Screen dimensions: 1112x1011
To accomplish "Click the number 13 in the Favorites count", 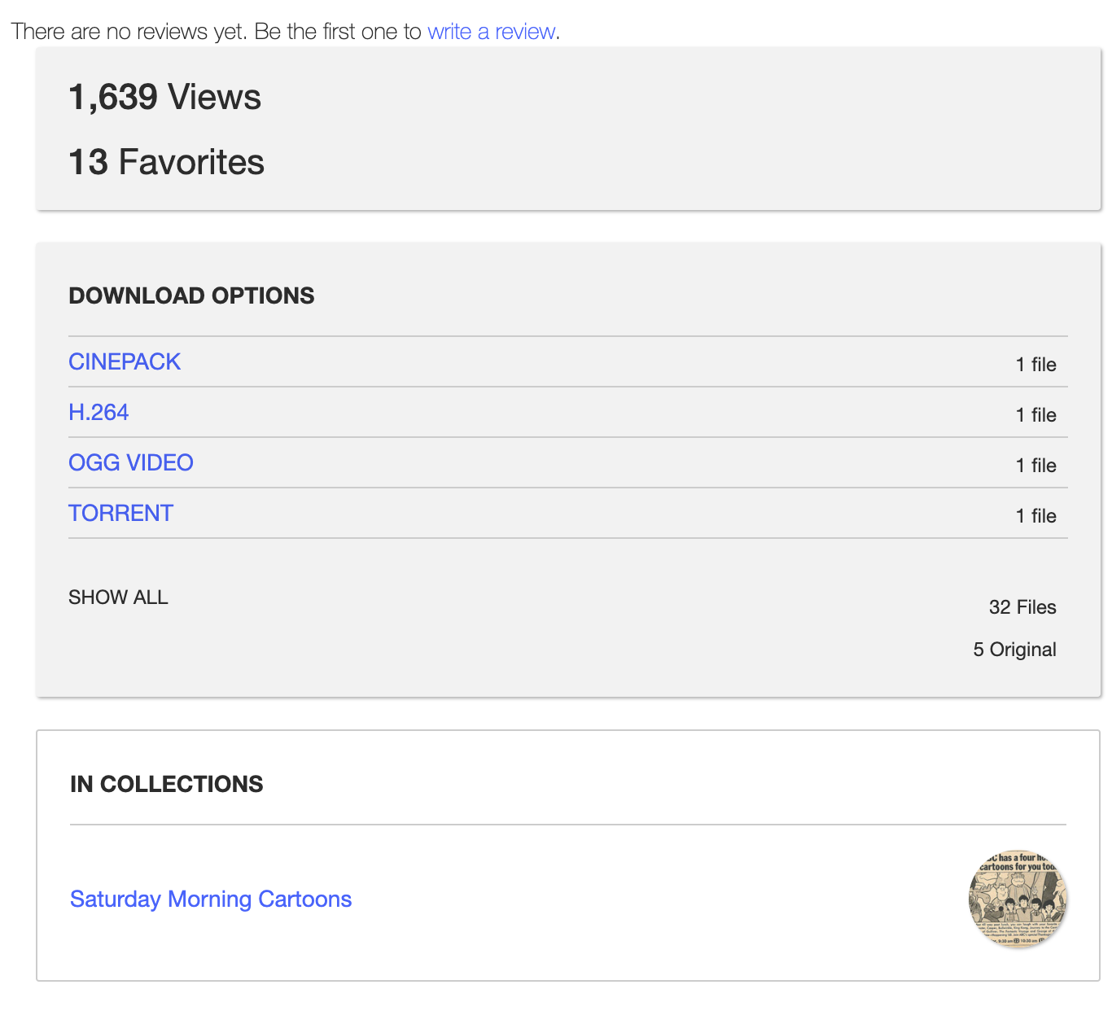I will point(88,163).
